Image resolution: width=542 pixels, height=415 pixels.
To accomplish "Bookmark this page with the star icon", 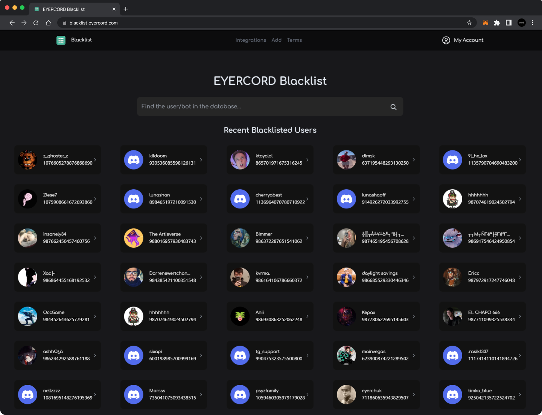I will tap(469, 23).
